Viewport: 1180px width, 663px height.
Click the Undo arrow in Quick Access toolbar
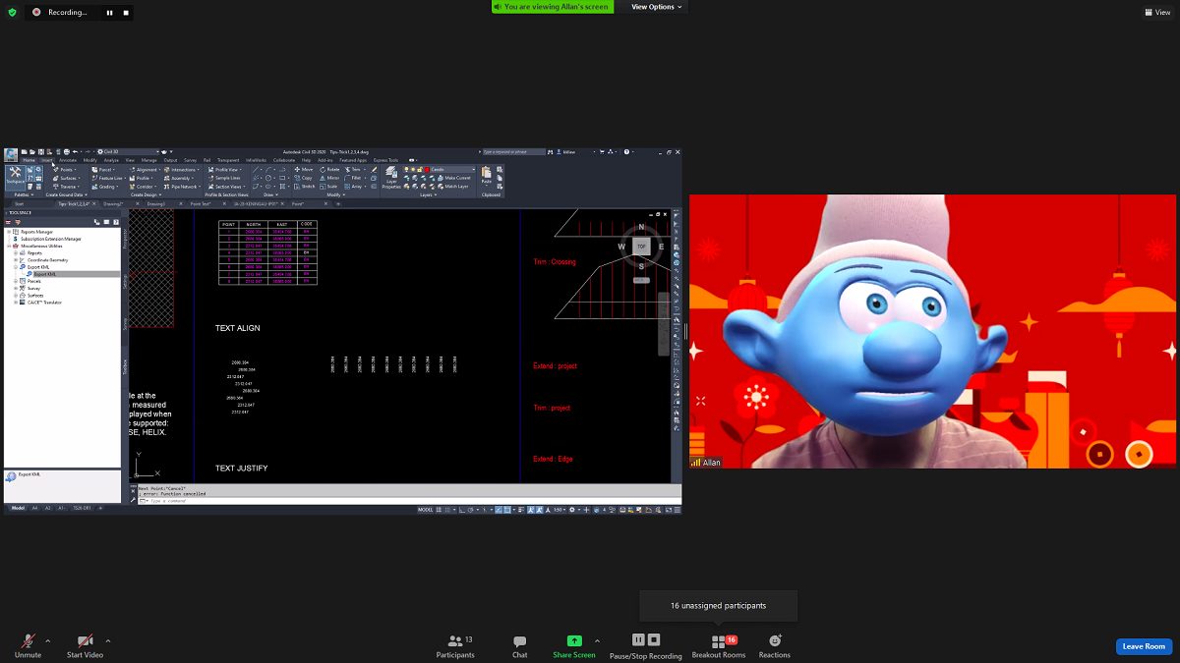pos(76,152)
